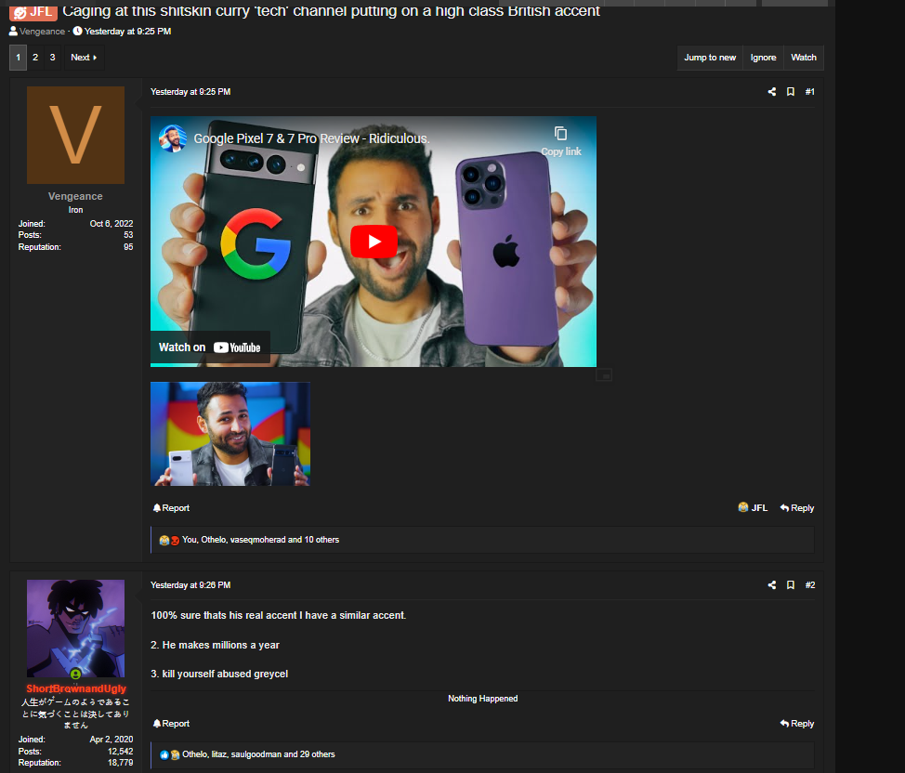Go to page 2 of the thread
Image resolution: width=905 pixels, height=773 pixels.
(x=35, y=58)
